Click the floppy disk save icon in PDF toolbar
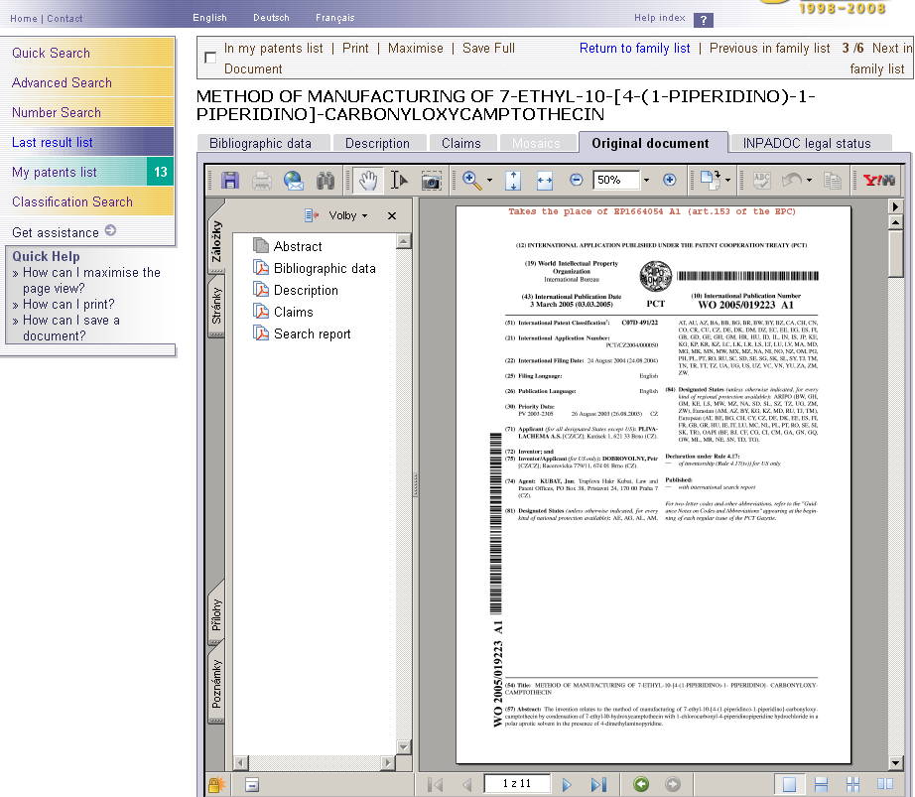Screen dimensions: 915x797 click(x=230, y=181)
